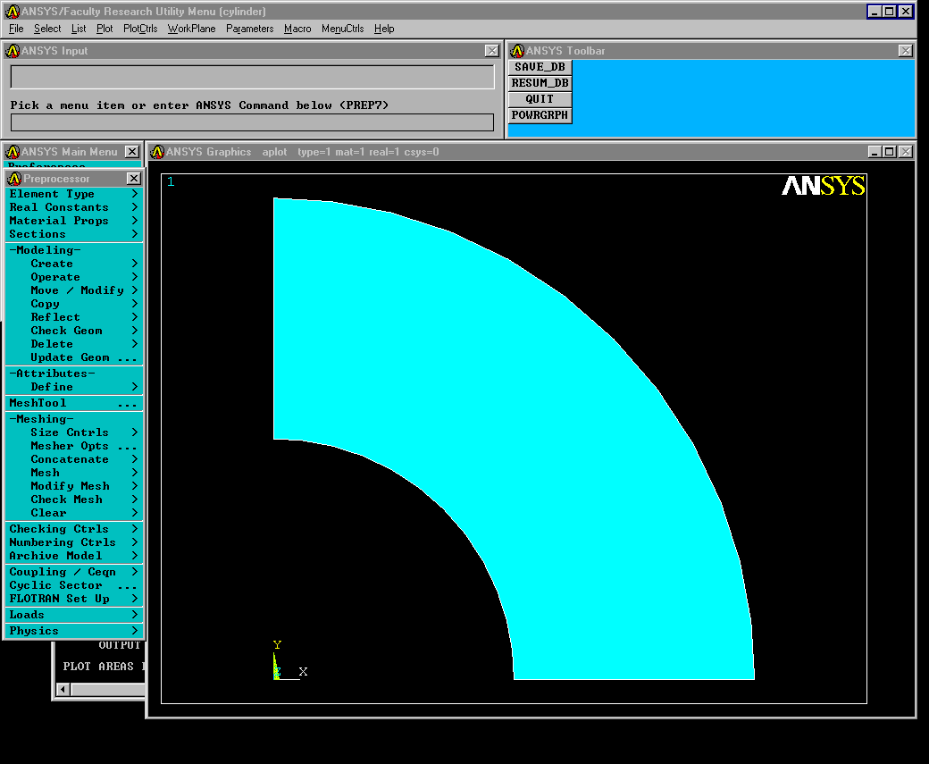Expand Archive Model submenu
This screenshot has height=764, width=929.
(x=74, y=556)
